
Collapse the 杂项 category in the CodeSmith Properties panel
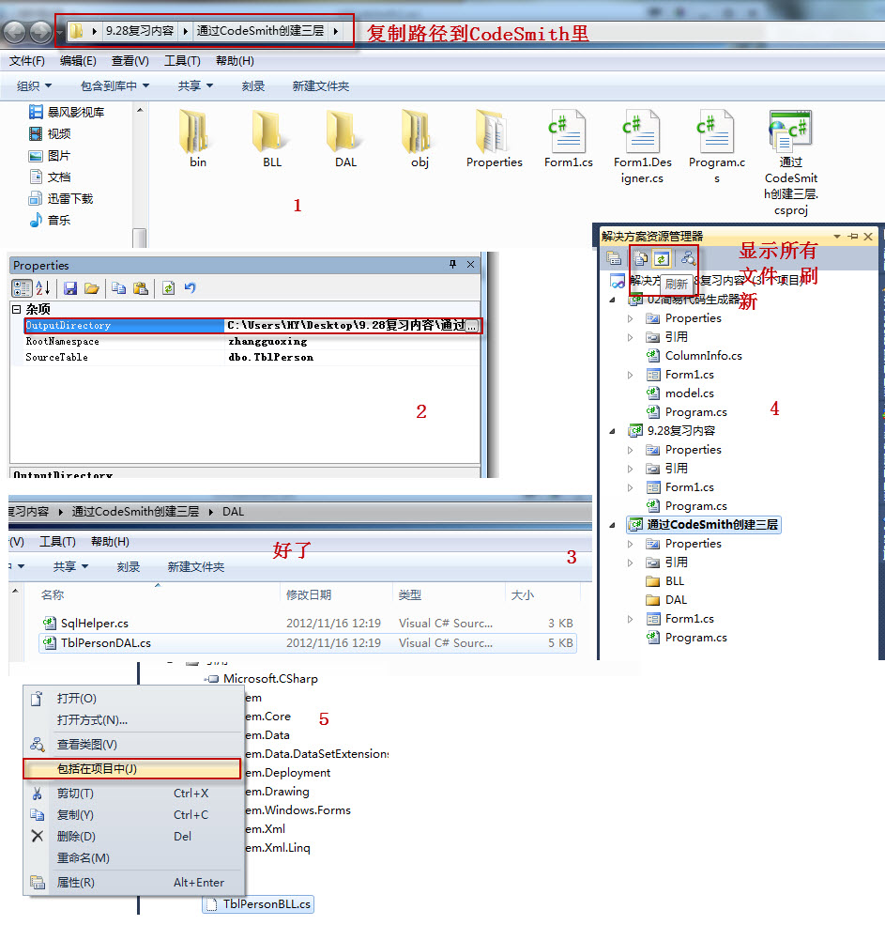pyautogui.click(x=17, y=309)
